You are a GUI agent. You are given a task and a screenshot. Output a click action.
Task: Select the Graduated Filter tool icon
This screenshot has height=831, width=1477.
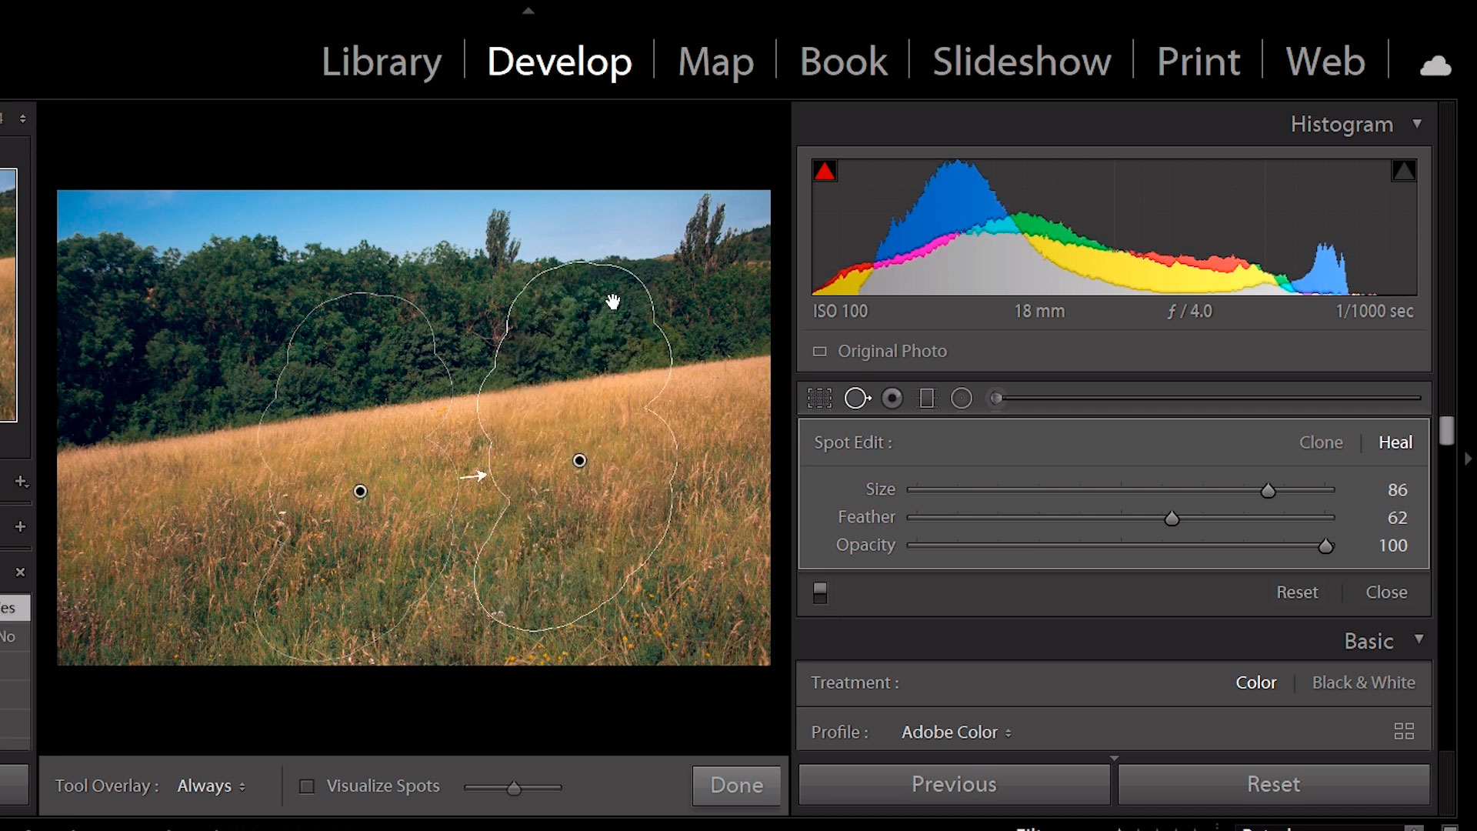[x=925, y=397]
